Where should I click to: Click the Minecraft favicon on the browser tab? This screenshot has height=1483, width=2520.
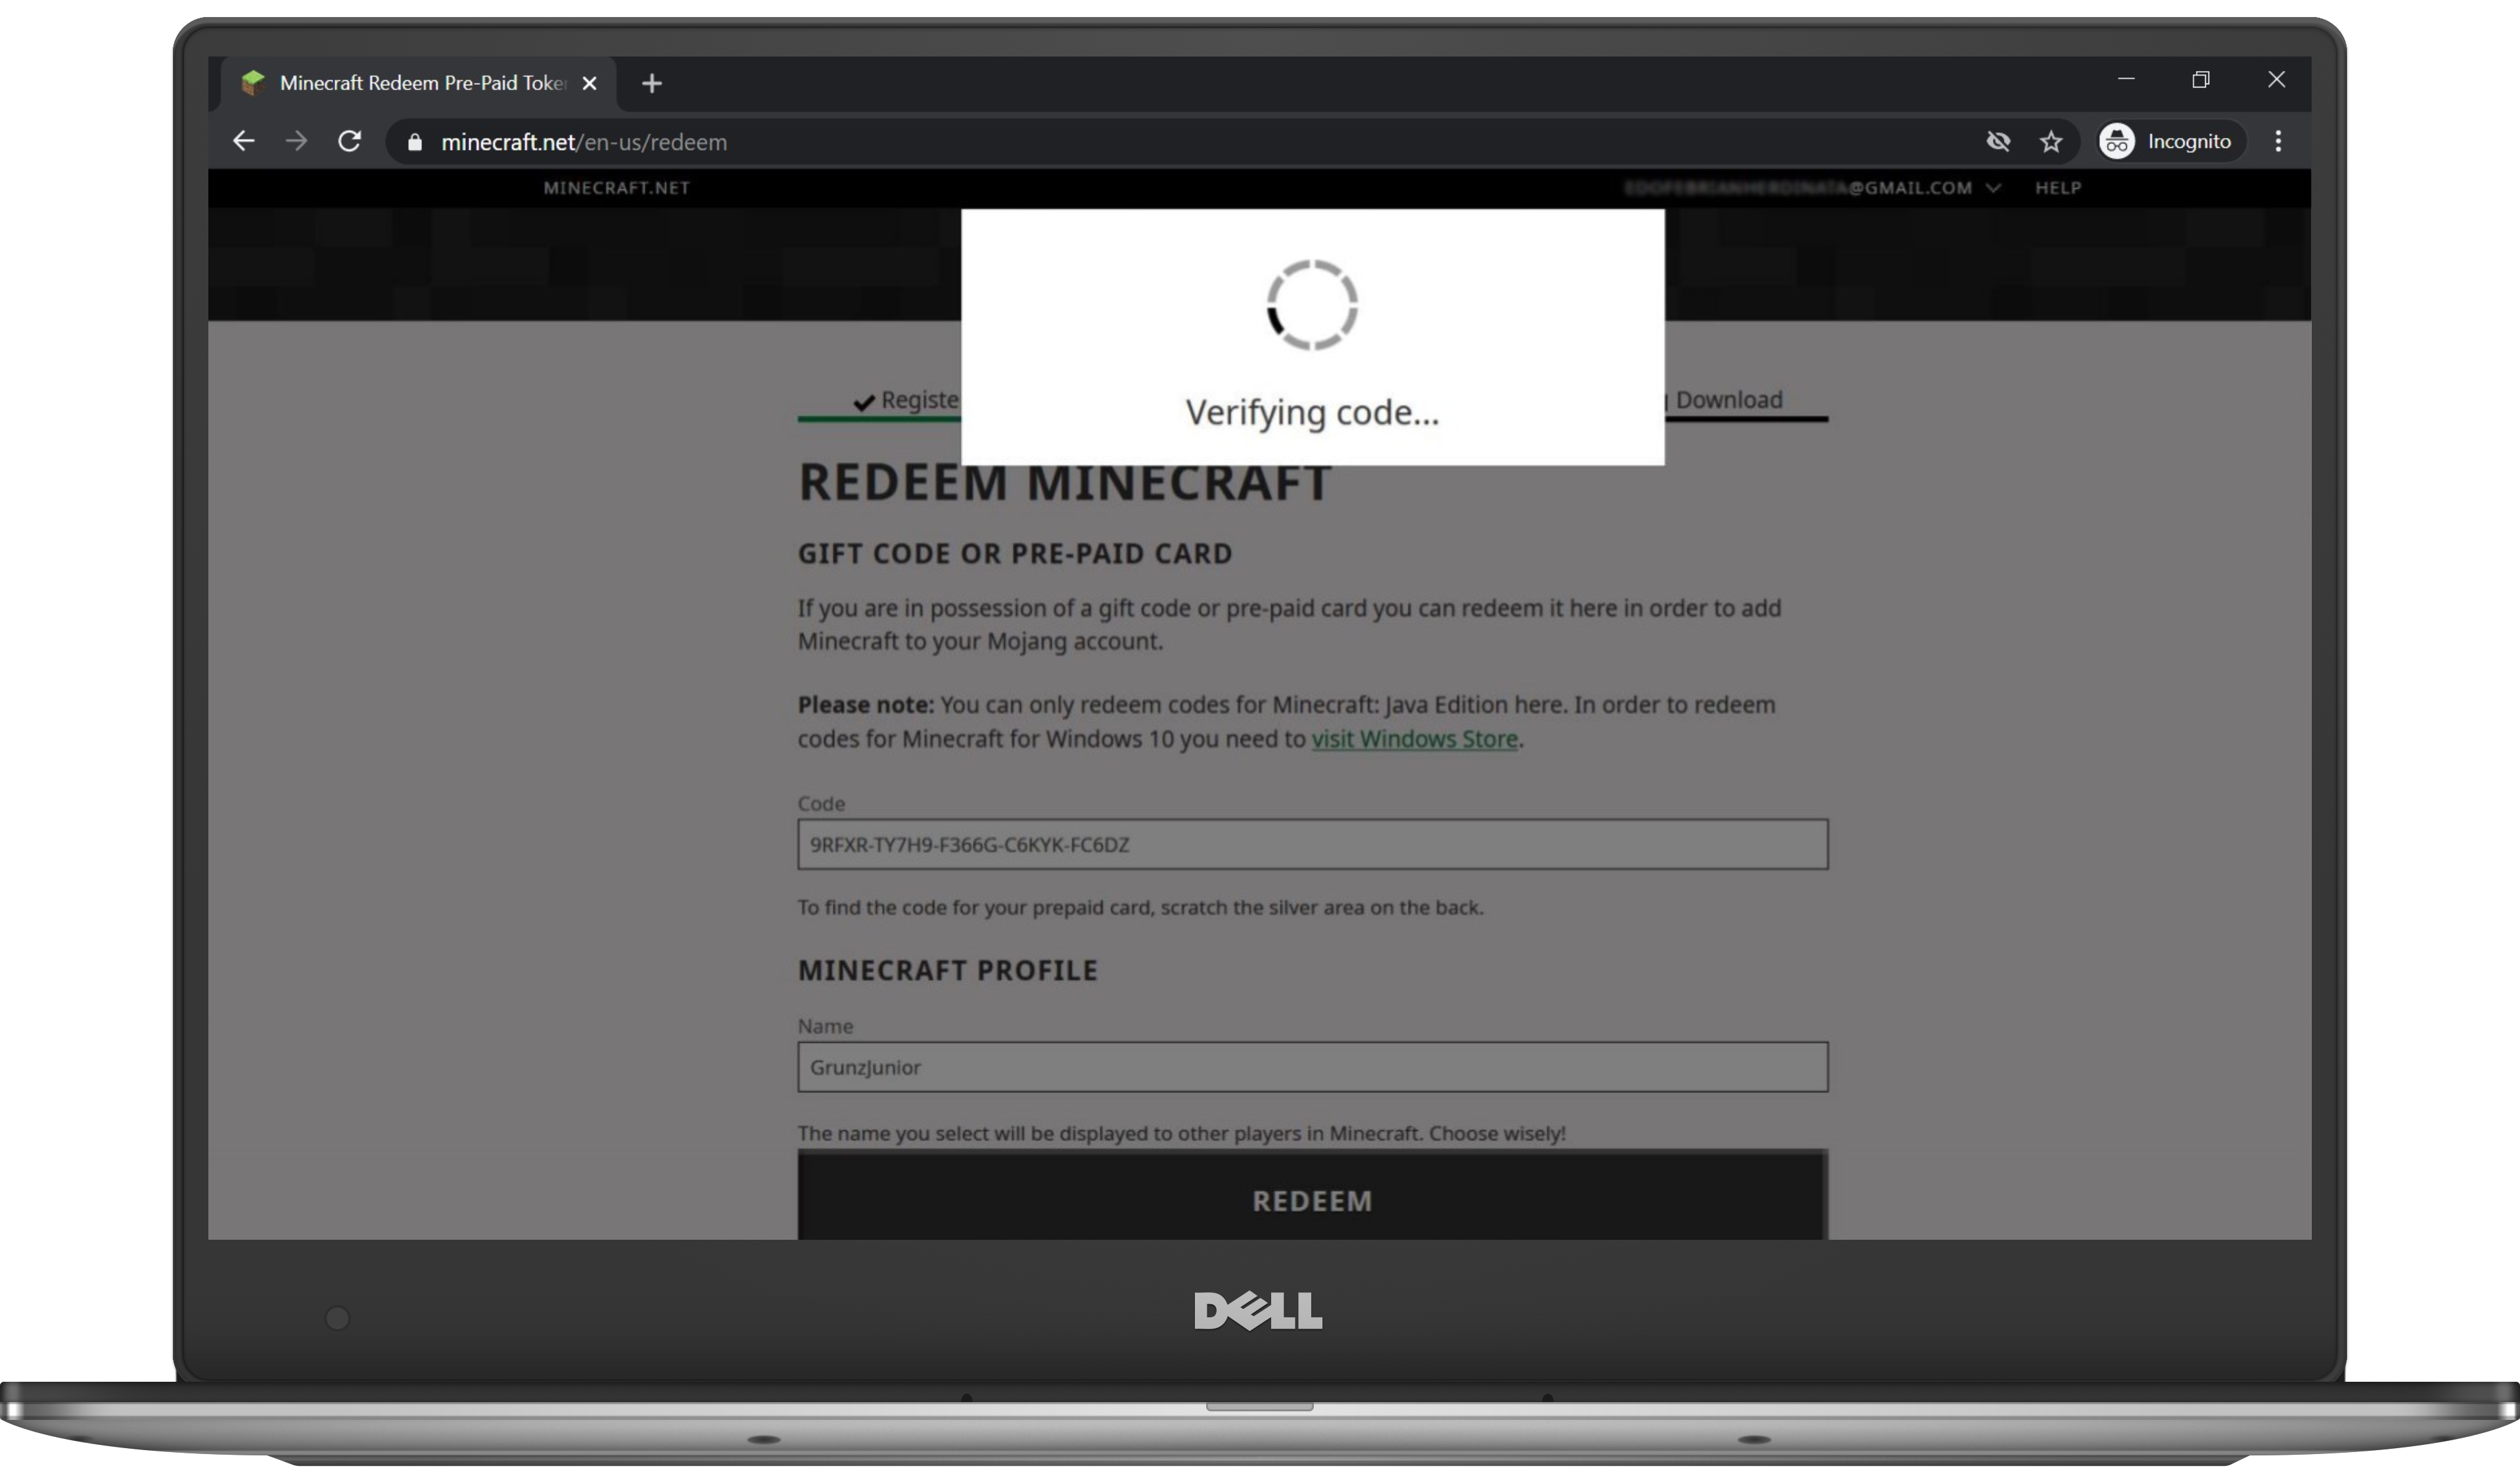[x=253, y=82]
